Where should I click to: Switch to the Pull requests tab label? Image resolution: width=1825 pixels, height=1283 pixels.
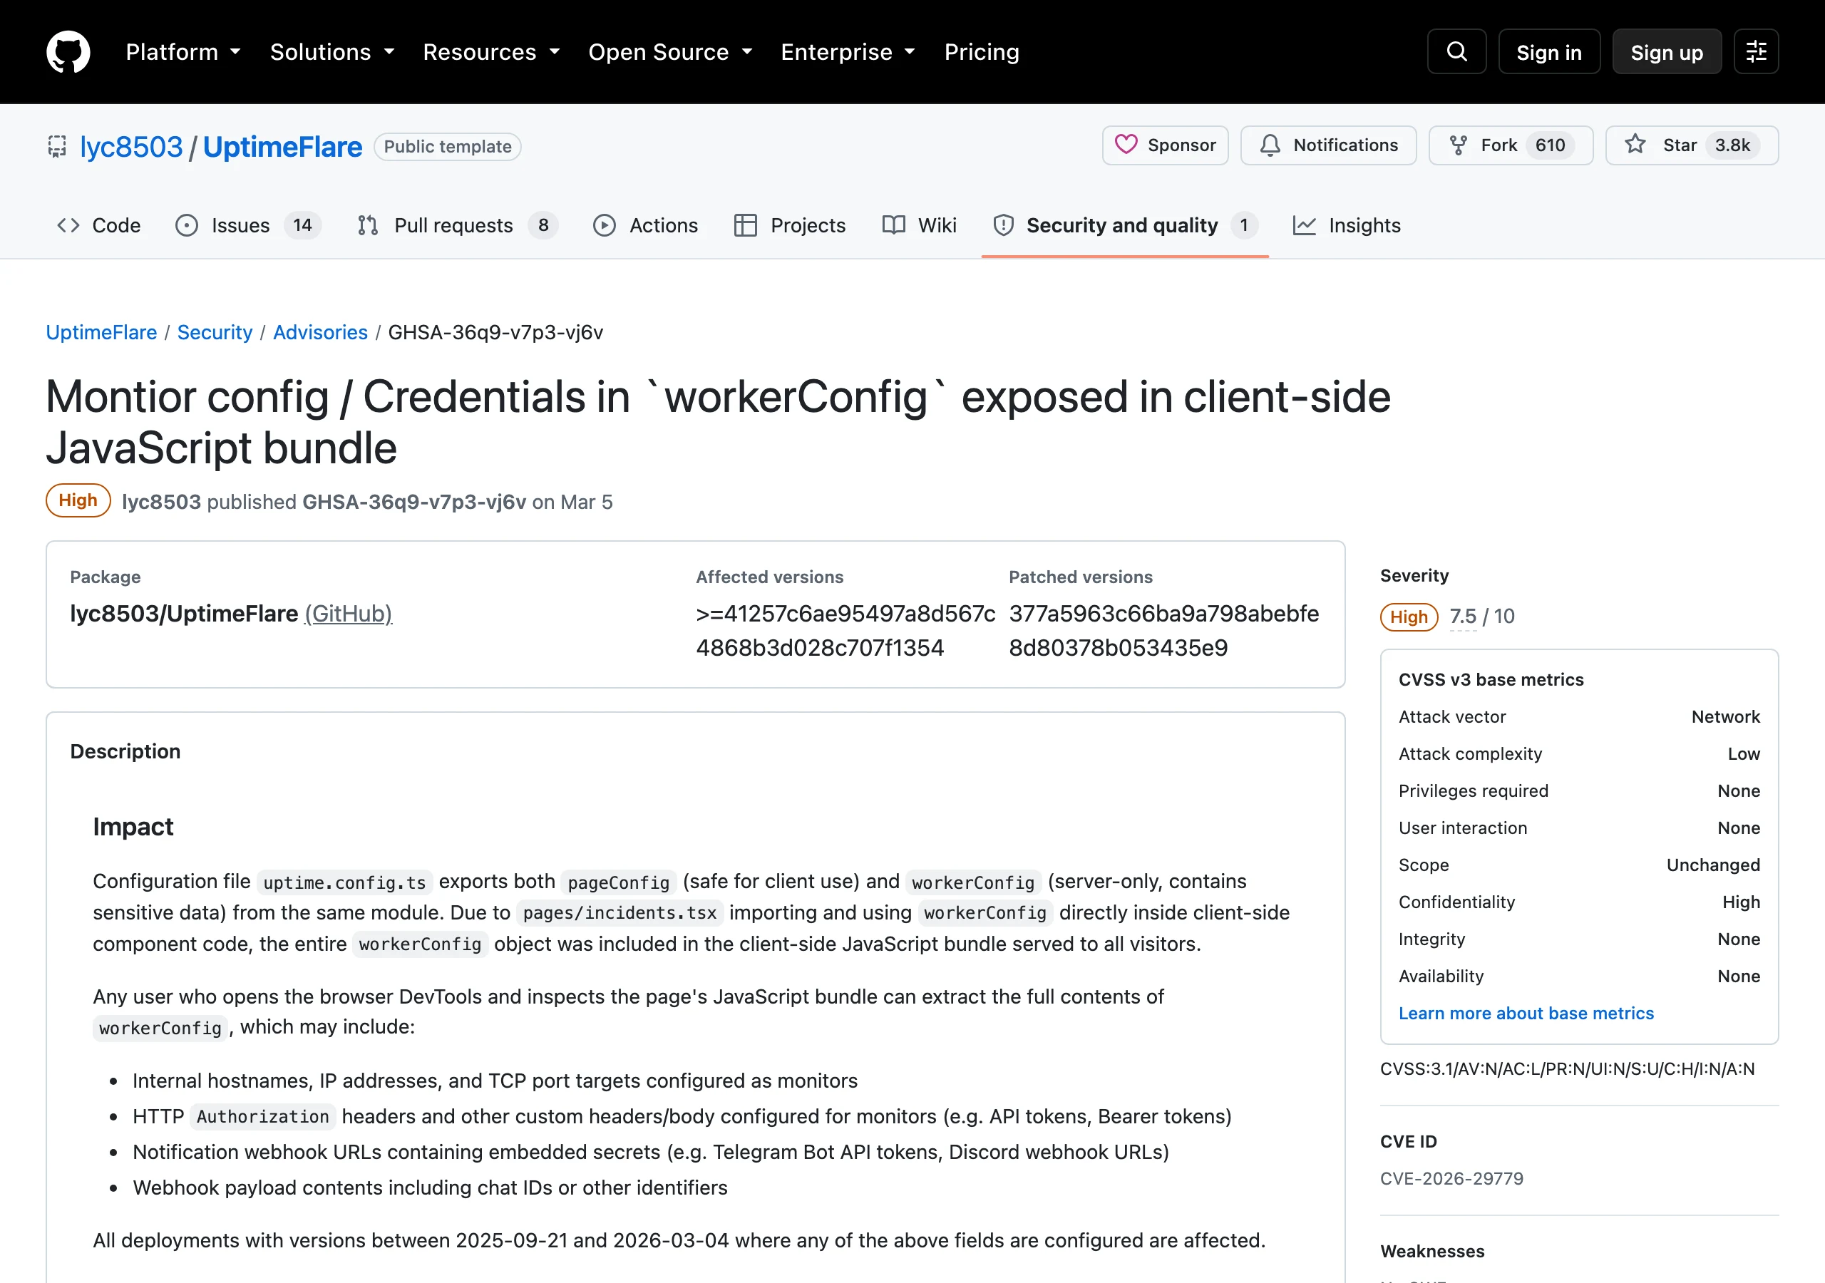tap(453, 226)
